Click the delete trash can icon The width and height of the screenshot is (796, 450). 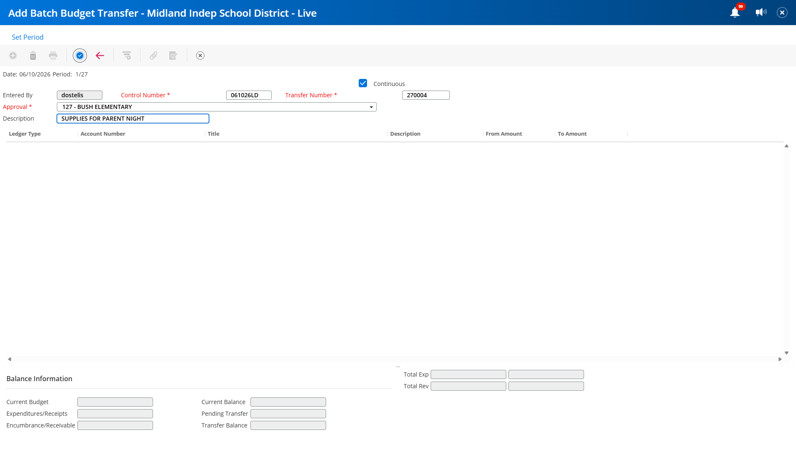pos(33,56)
